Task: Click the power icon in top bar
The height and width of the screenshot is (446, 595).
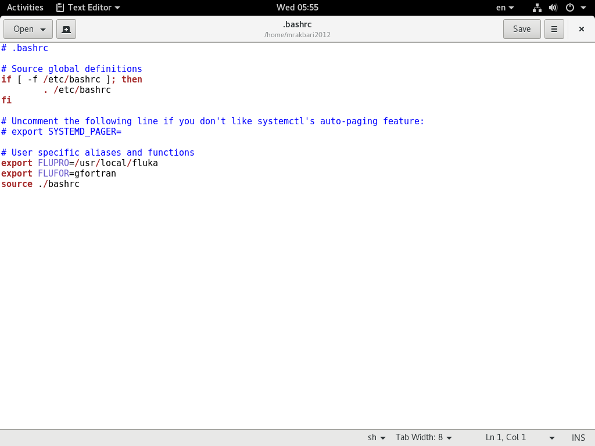Action: coord(570,8)
